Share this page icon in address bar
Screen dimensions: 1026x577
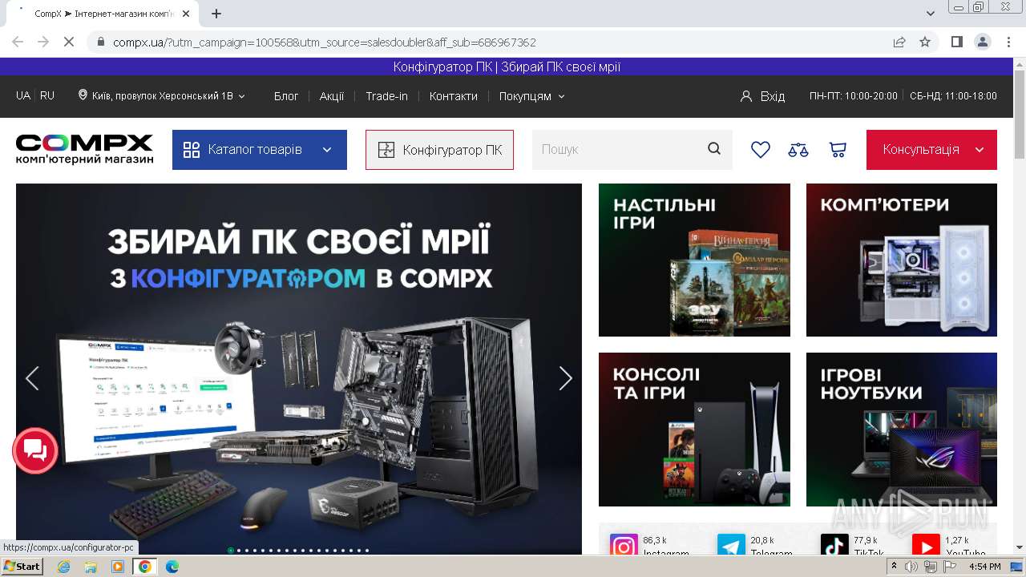[899, 42]
